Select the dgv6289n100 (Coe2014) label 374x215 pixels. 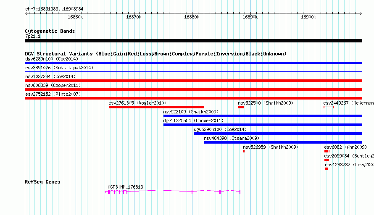tap(52, 59)
